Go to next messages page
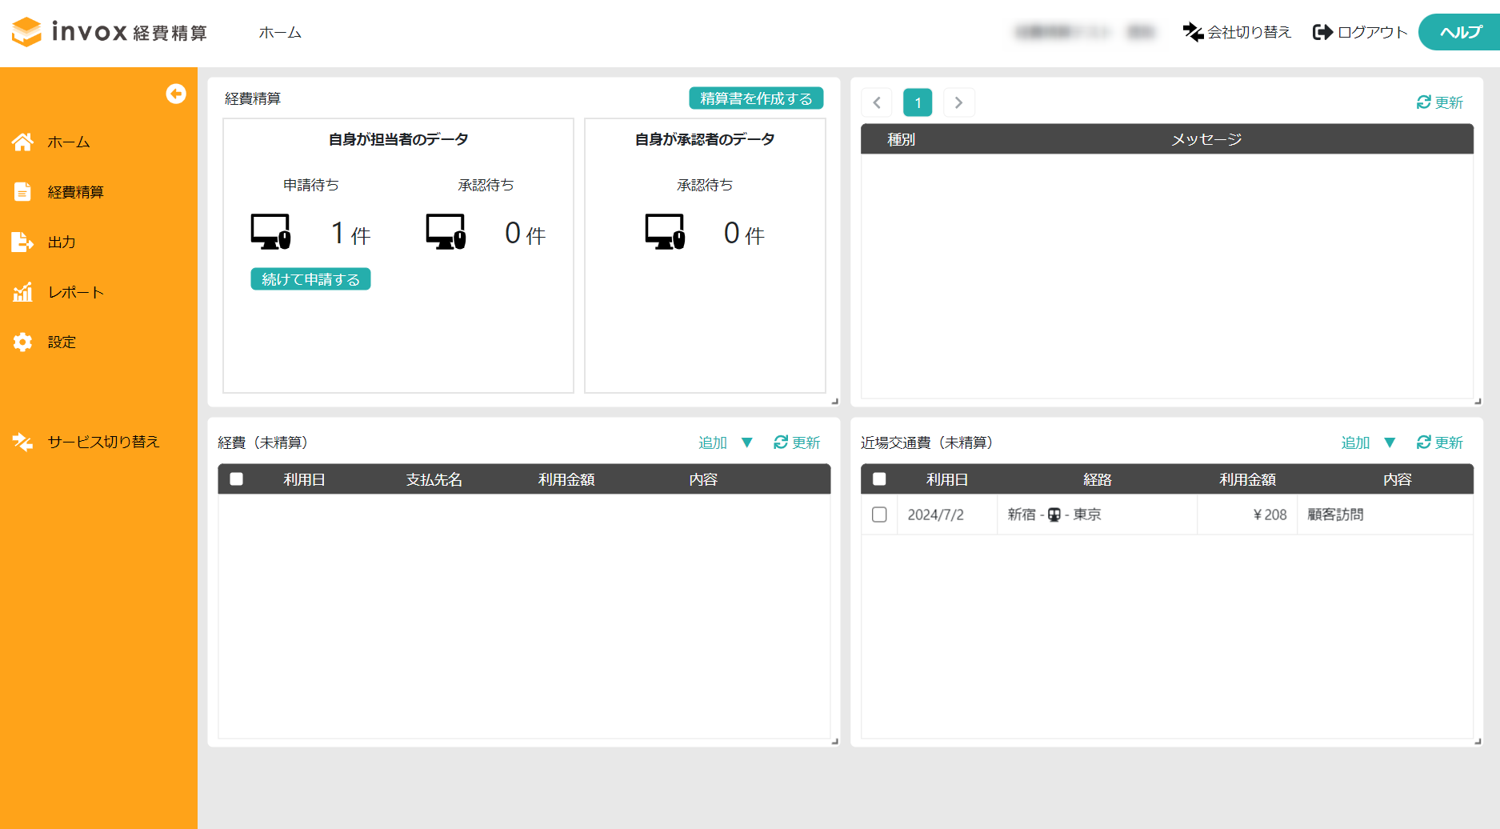Screen dimensions: 1500x829 [958, 102]
